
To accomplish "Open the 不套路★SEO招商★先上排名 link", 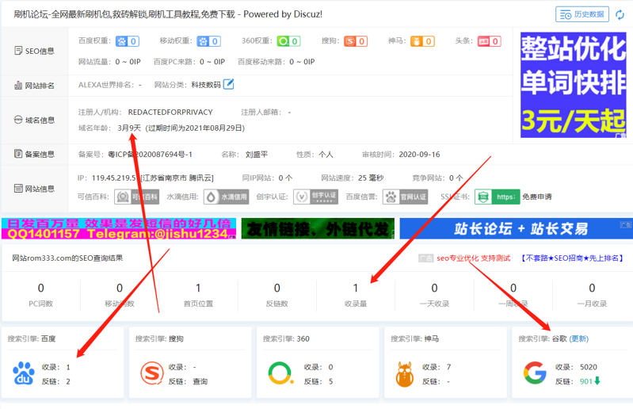I will point(572,258).
